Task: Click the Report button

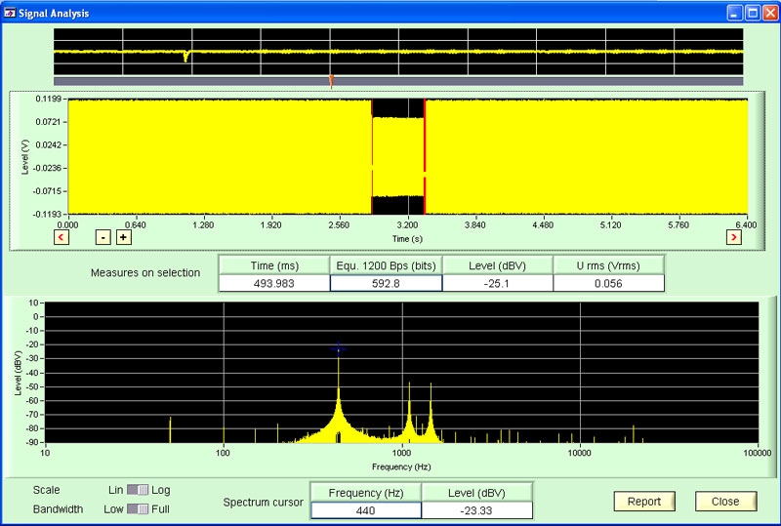Action: (x=644, y=501)
